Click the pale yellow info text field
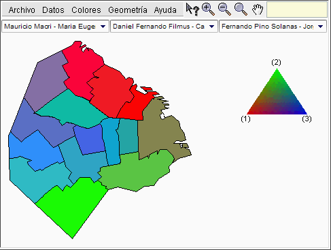 pyautogui.click(x=297, y=10)
